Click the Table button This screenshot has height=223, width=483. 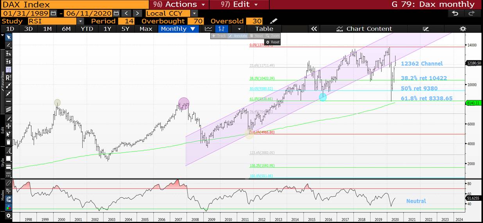click(264, 29)
